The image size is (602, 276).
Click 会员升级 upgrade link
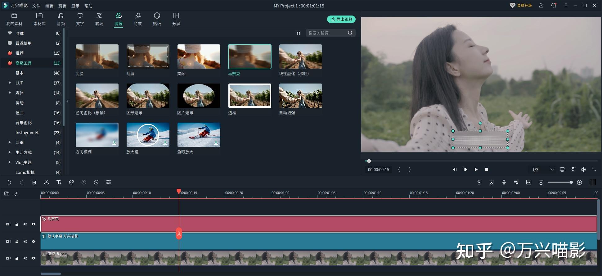[x=521, y=6]
